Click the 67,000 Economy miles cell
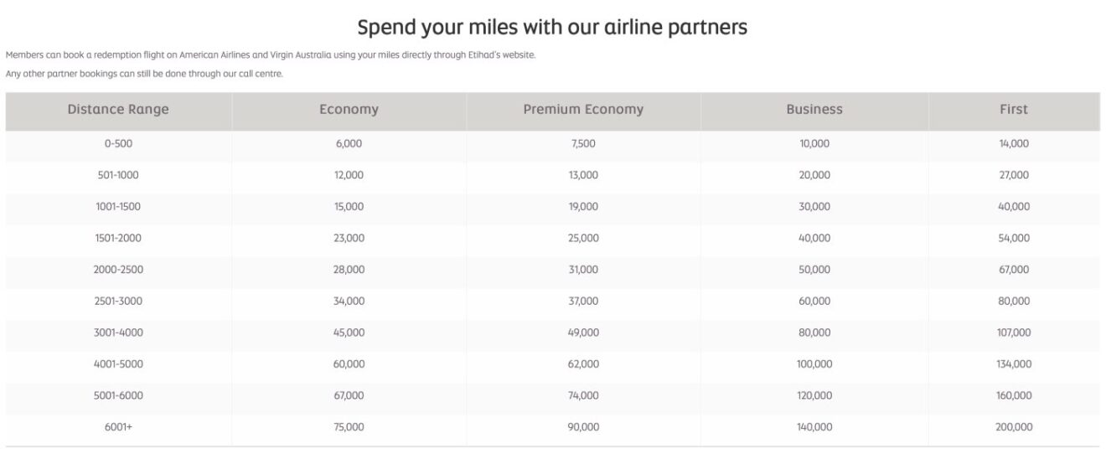Viewport: 1106px width, 454px height. 349,395
